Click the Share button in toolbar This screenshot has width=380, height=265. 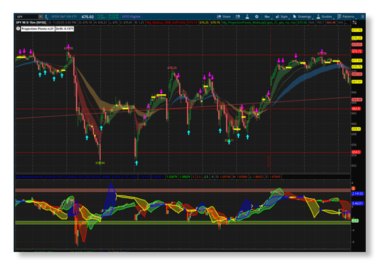click(223, 16)
